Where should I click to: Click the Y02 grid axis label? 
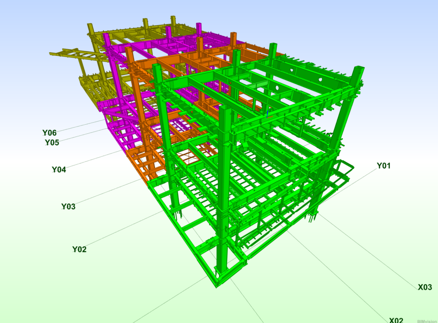pos(79,250)
